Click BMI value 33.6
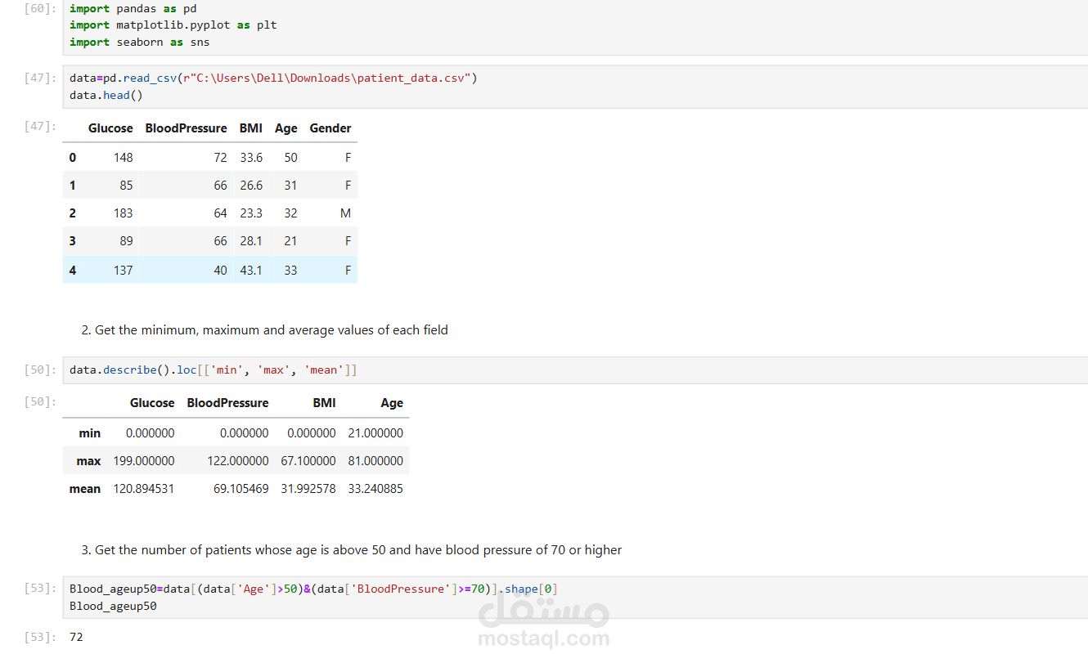This screenshot has height=663, width=1088. pyautogui.click(x=251, y=158)
